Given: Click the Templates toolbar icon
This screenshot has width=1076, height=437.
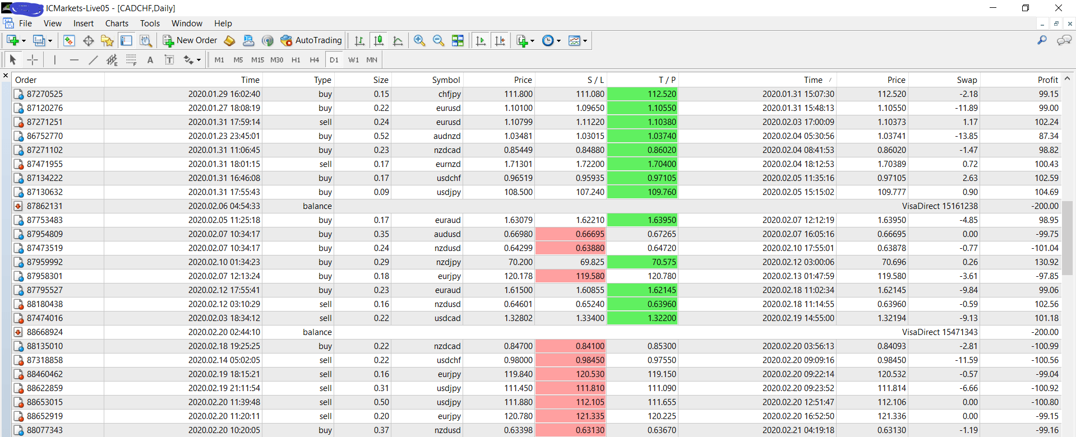Looking at the screenshot, I should (575, 40).
